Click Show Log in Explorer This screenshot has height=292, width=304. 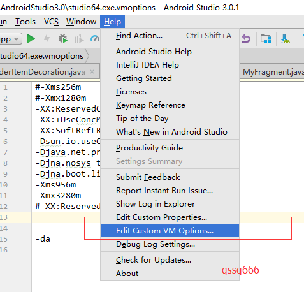point(170,204)
